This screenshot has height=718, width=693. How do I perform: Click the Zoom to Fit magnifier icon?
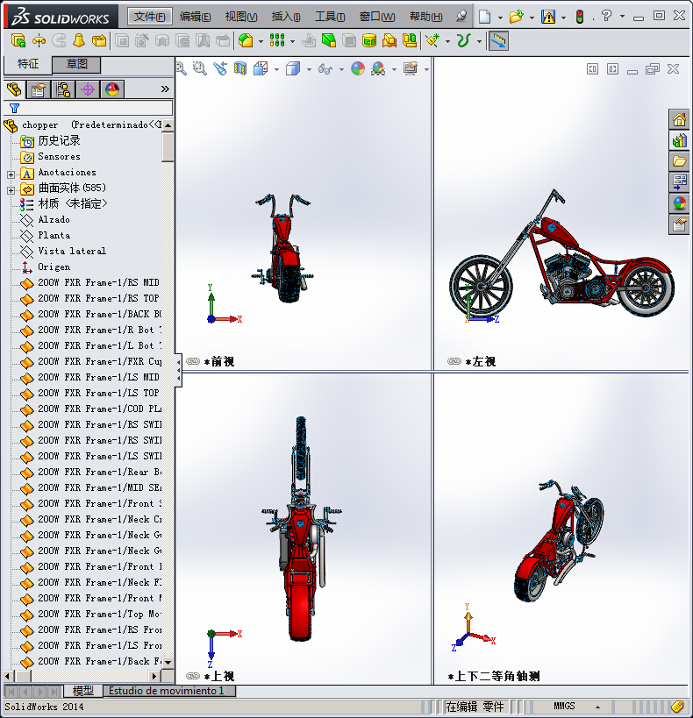click(182, 68)
